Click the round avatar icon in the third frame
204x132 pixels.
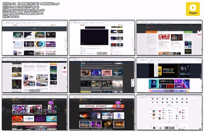click(x=199, y=30)
